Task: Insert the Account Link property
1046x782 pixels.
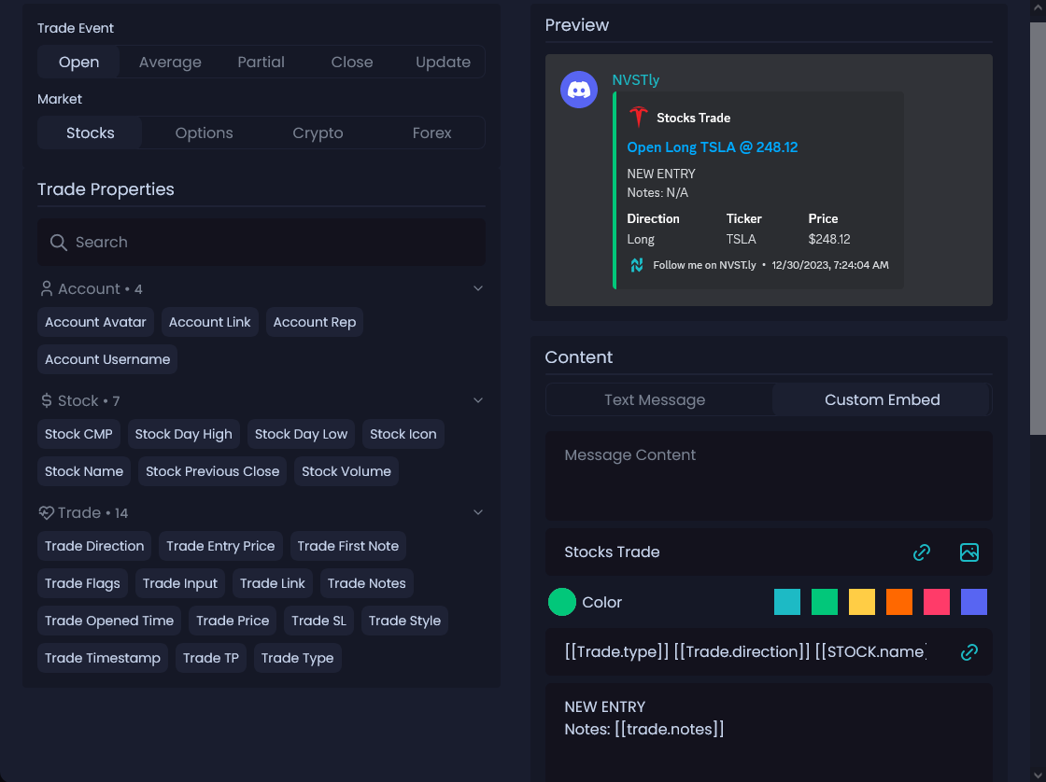Action: pos(209,322)
